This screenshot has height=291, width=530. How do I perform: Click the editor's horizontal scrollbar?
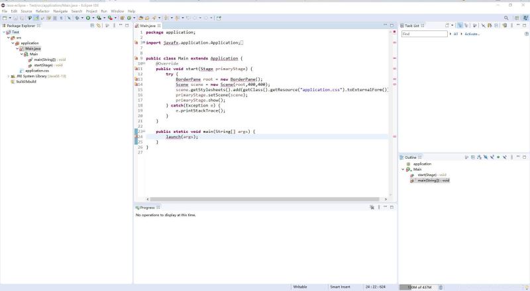[265, 198]
